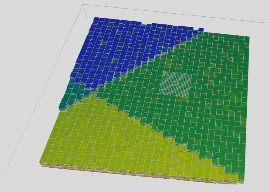270x192 pixels.
Task: Click the top-left corner of the bounding box
Action: tap(83, 4)
